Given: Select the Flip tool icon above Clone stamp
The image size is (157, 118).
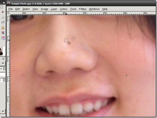Looking at the screenshot, I should (3, 22).
